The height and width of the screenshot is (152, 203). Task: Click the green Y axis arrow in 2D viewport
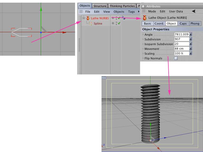41,9
